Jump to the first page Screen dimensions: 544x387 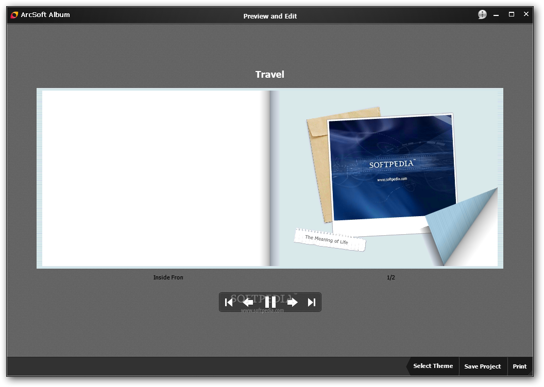(229, 303)
